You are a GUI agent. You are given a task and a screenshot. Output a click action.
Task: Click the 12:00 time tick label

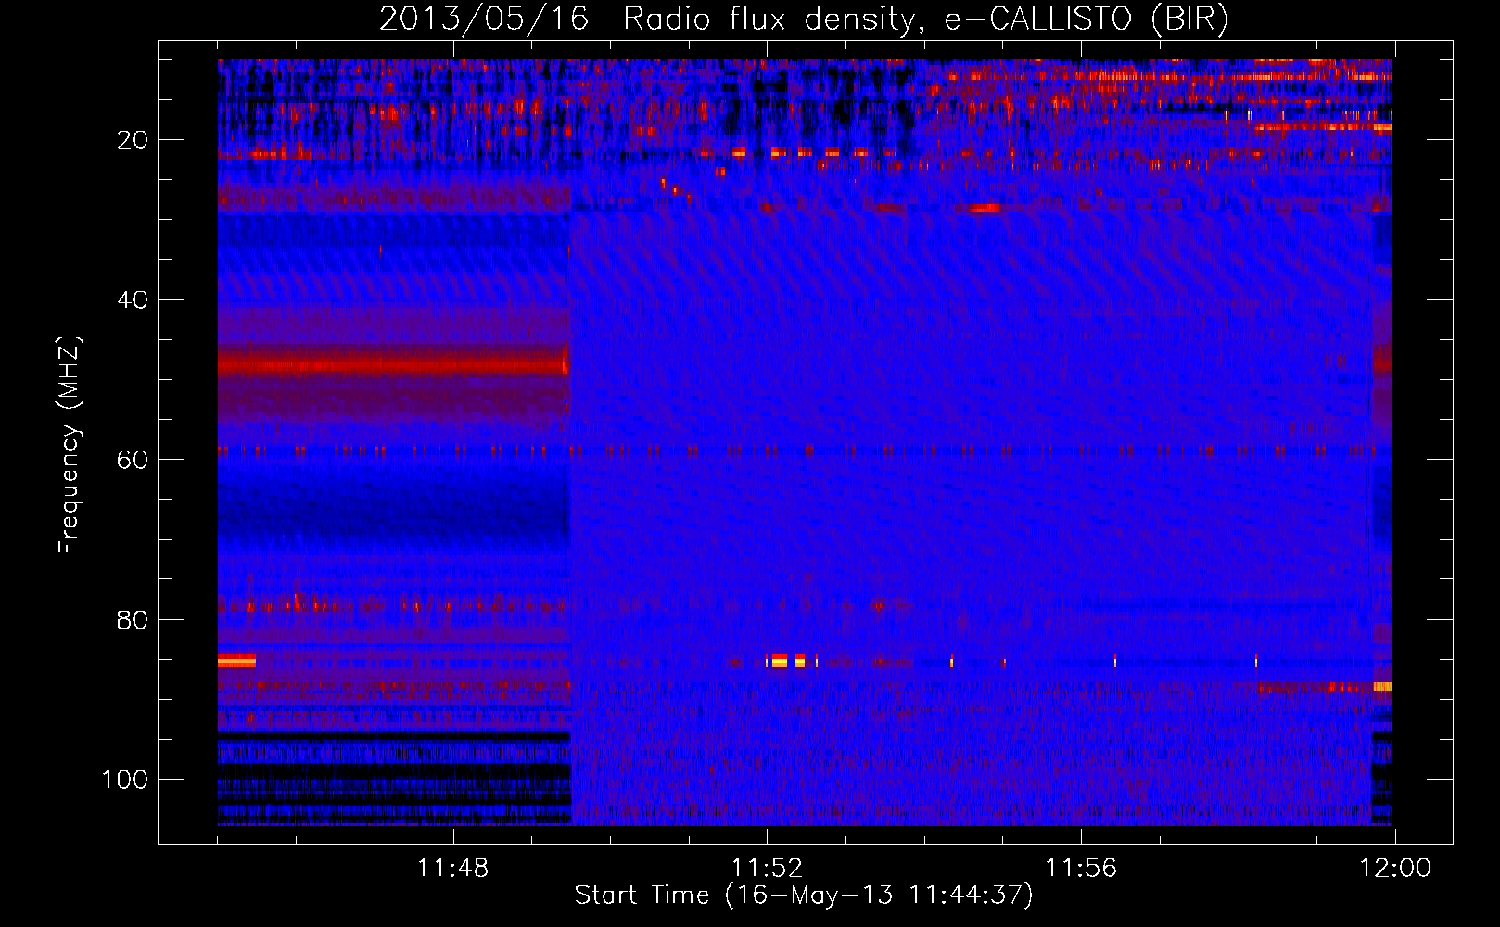pos(1395,869)
